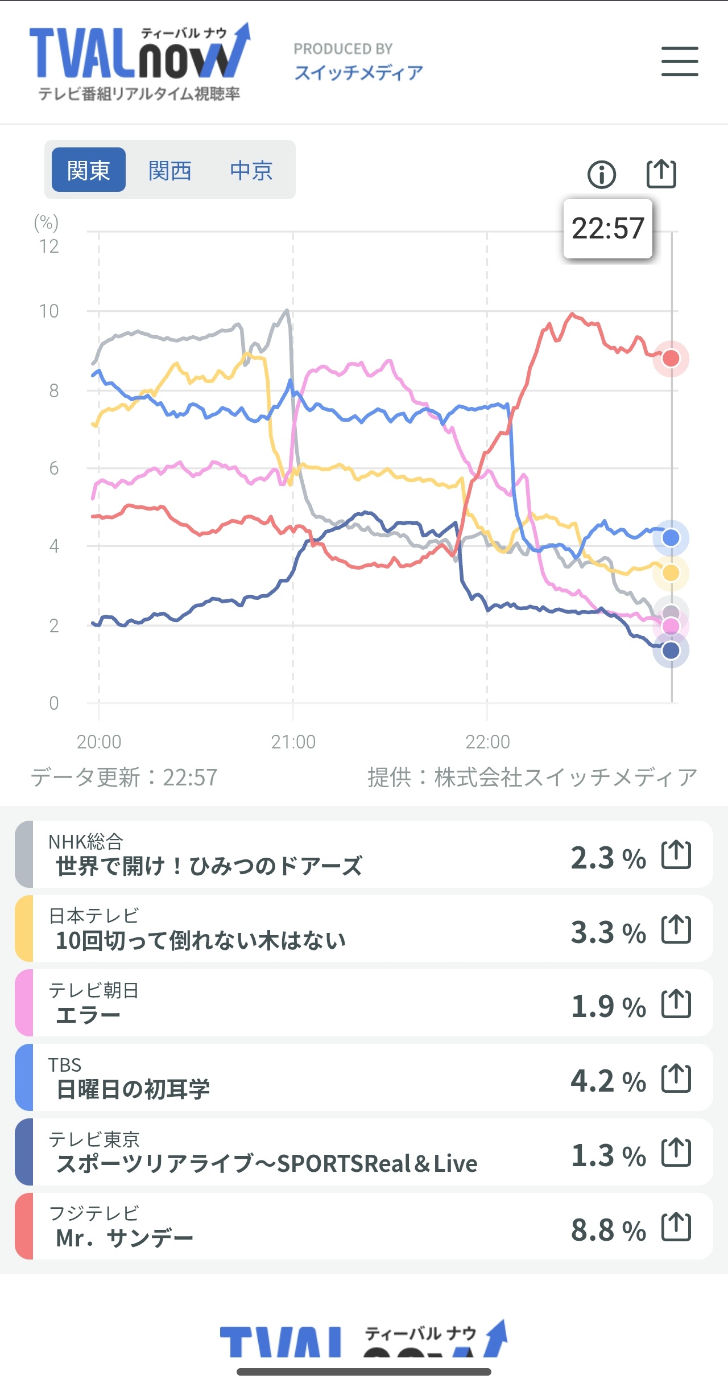Select the 関東 region tab
This screenshot has width=728, height=1387.
89,170
